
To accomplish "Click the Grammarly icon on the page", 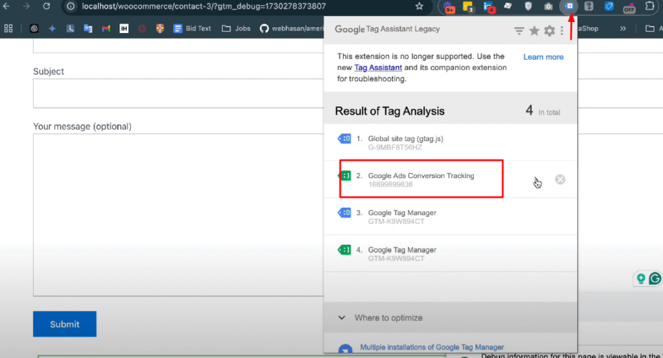I will [655, 278].
